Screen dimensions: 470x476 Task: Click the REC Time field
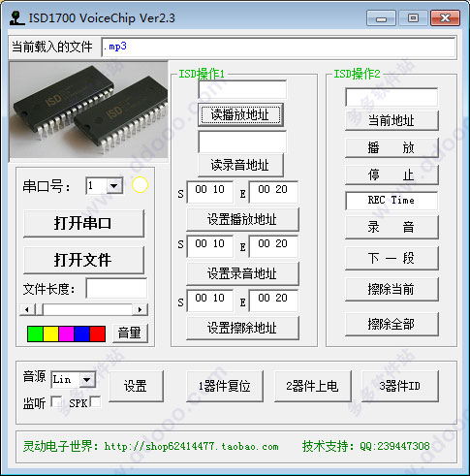[x=392, y=201]
